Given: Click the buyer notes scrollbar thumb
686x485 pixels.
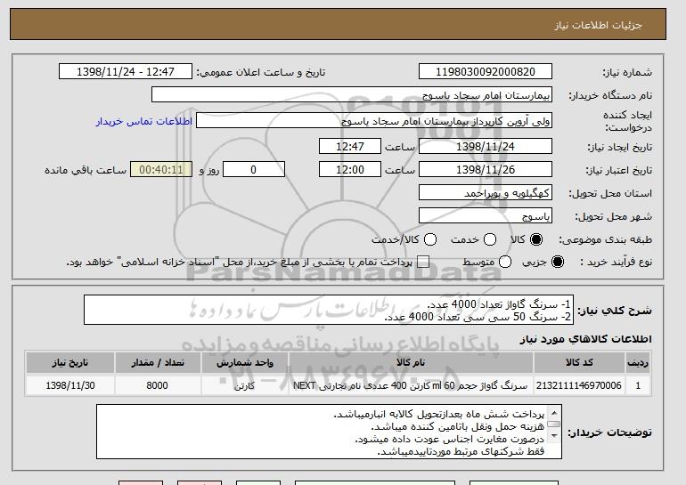Looking at the screenshot, I should [554, 424].
